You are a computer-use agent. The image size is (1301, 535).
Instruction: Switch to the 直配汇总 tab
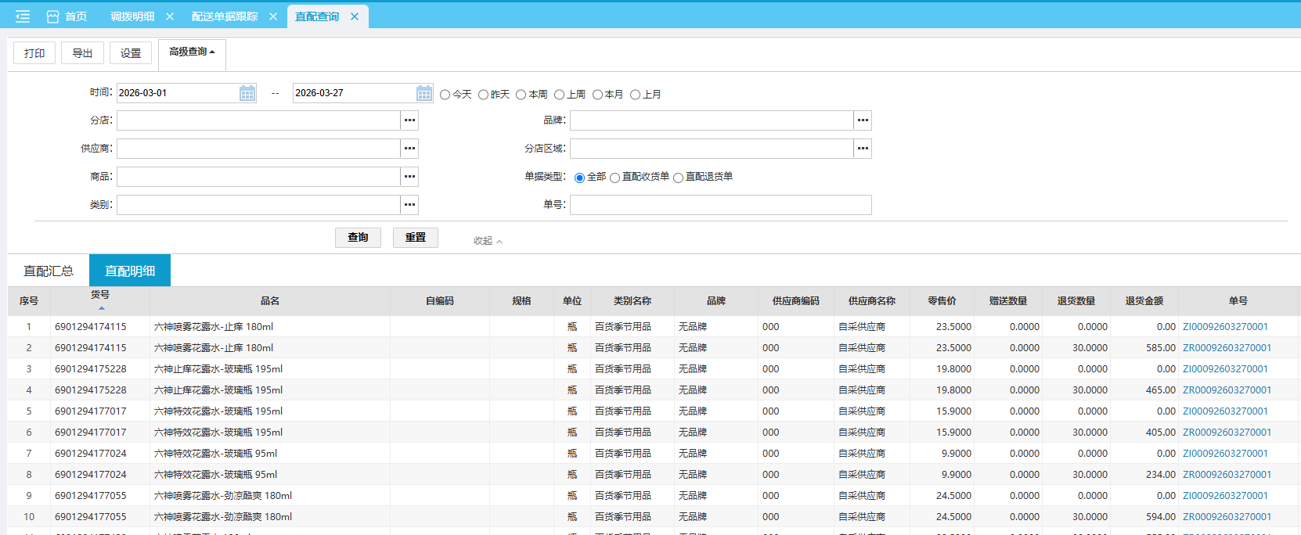pyautogui.click(x=49, y=271)
